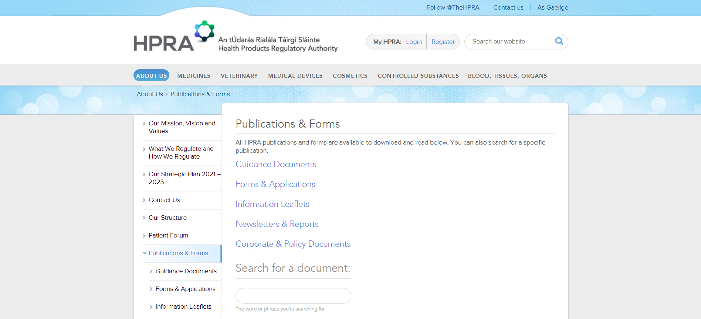
Task: Open the Guidance Documents heading link
Action: pos(275,164)
